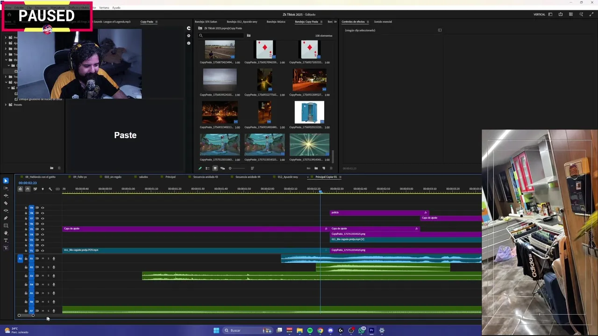Viewport: 598px width, 336px height.
Task: Toggle sync lock on video track V3
Action: (37, 240)
